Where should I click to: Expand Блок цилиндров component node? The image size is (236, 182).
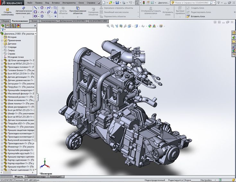(x=2, y=60)
